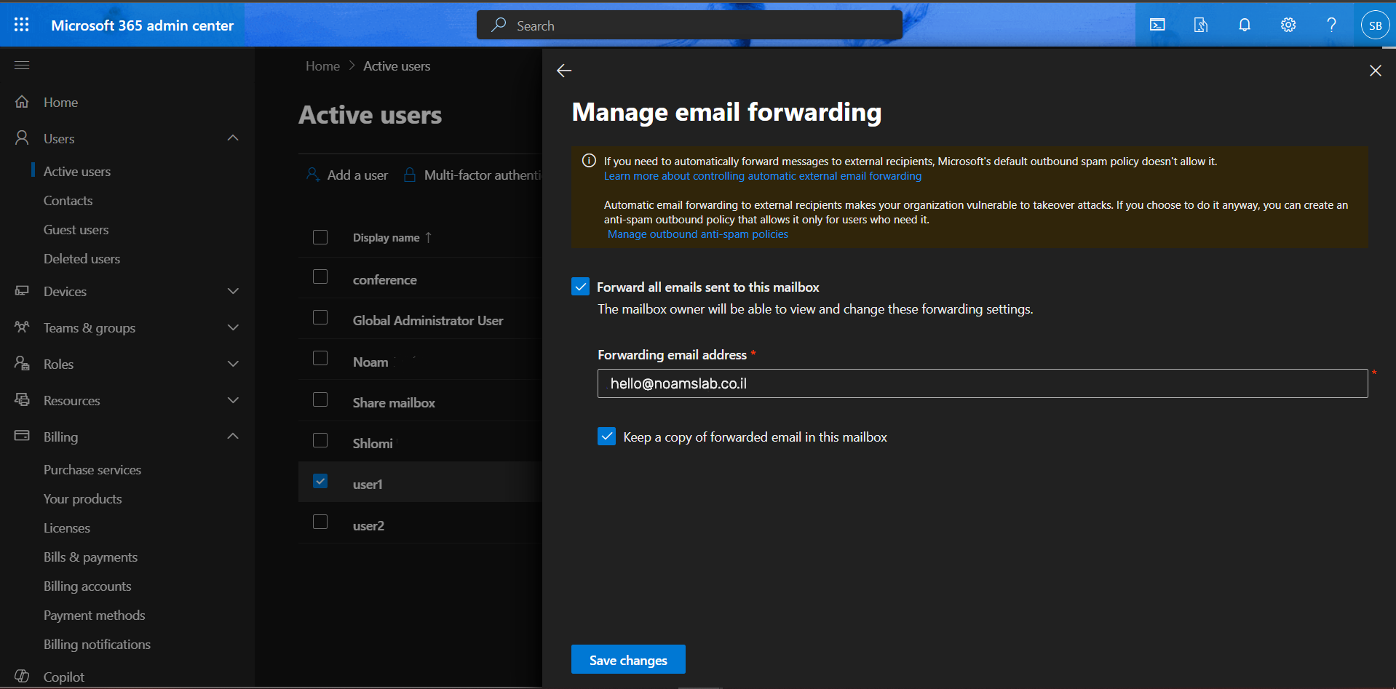Click the Roles icon in sidebar
Screen dimensions: 1396x689
22,363
